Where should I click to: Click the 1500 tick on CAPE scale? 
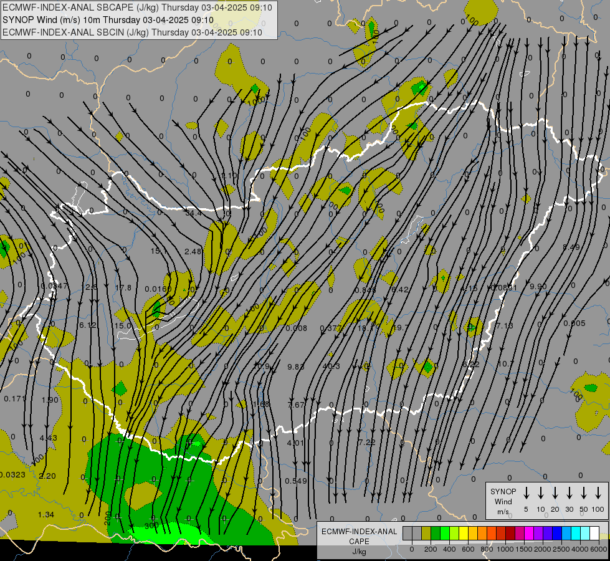coord(524,549)
